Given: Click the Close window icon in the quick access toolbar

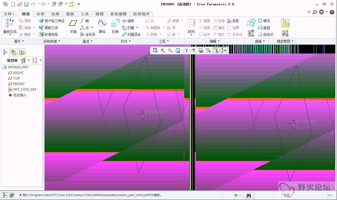Looking at the screenshot, I should [71, 4].
